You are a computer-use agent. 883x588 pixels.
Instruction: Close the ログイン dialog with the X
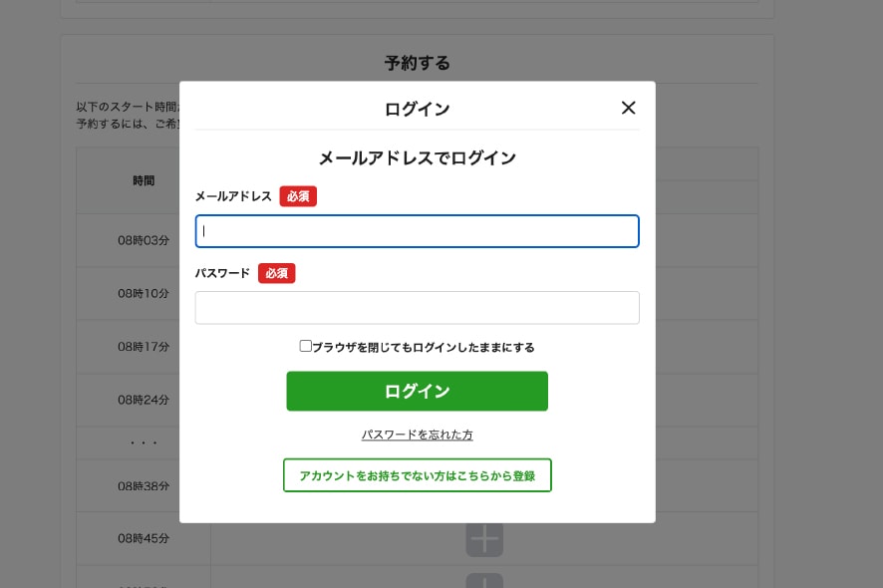[x=628, y=108]
